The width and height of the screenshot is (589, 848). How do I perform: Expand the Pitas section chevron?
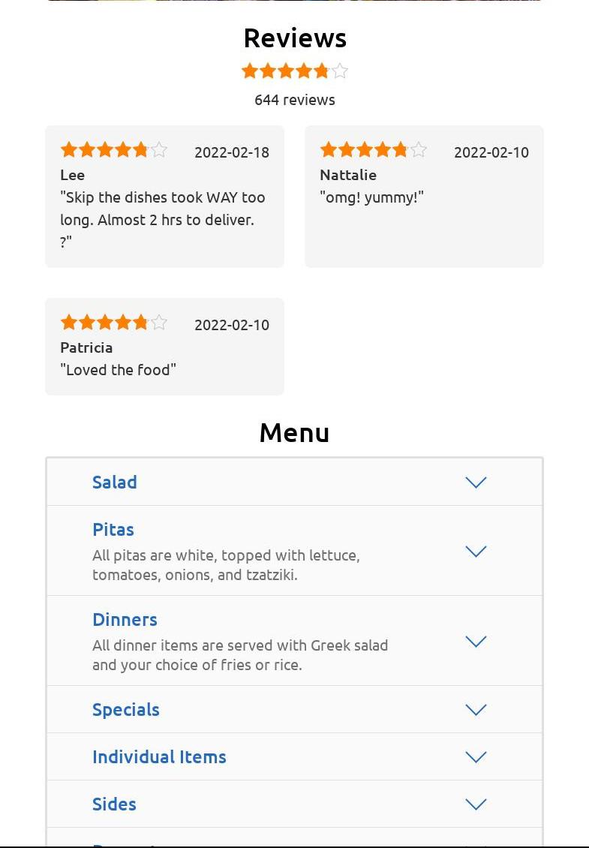pos(476,551)
